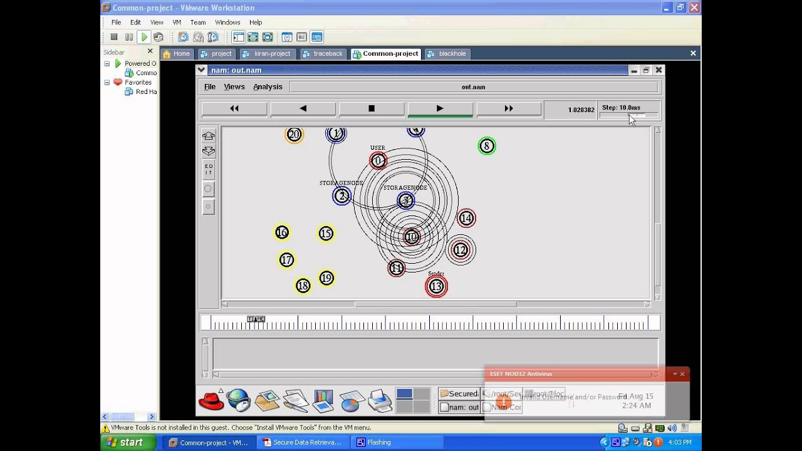Switch to quick switch mode icon
Viewport: 802px width, 451px height.
pos(253,37)
